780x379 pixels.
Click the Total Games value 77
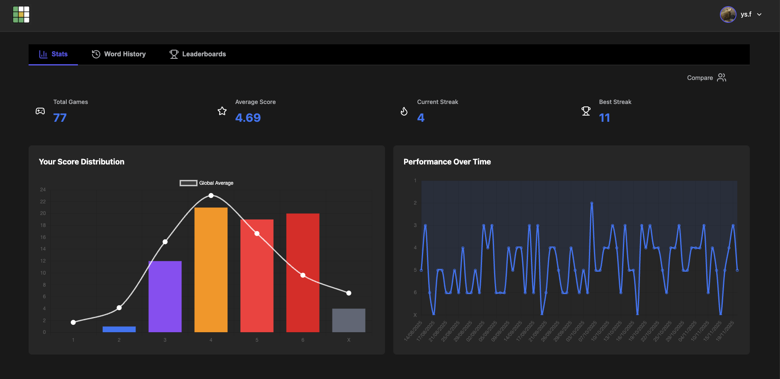(x=60, y=118)
